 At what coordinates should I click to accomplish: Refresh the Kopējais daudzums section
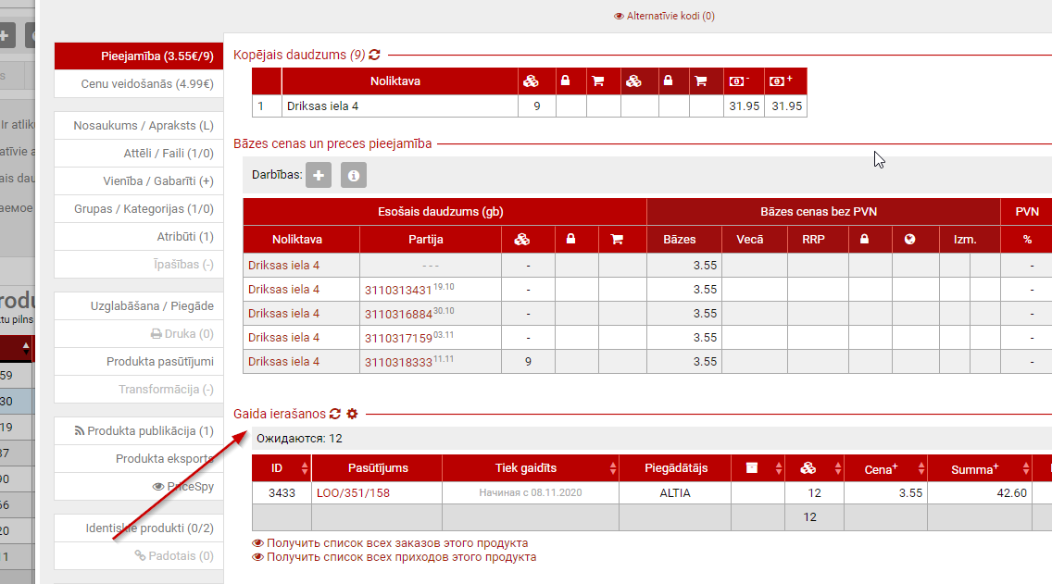[x=374, y=56]
